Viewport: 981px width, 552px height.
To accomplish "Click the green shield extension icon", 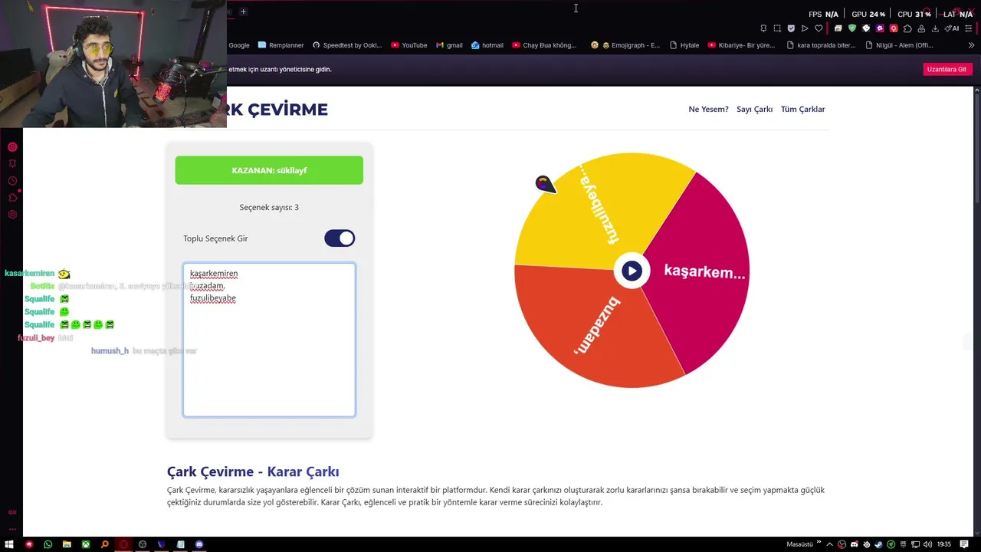I will coord(852,28).
